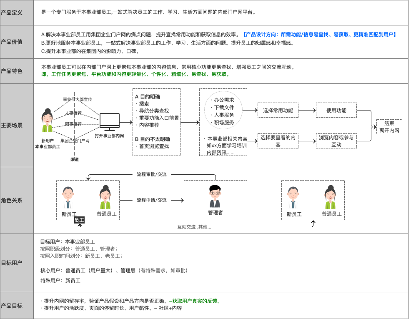Click the B 目的不太明确 heading
This screenshot has height=319, width=411.
pos(153,139)
